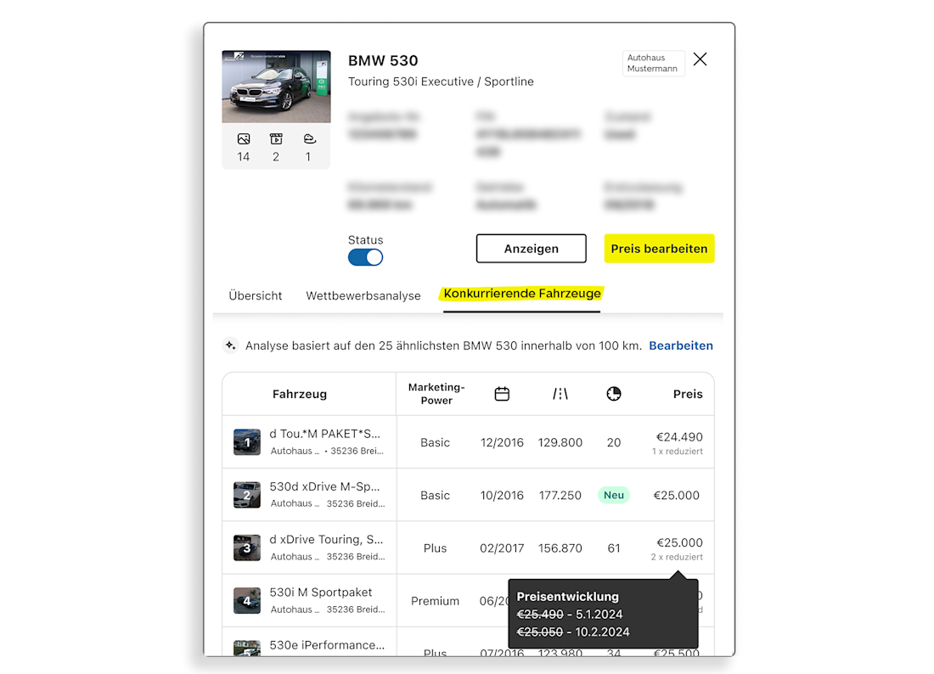Click registration date 02/2017

(x=502, y=548)
